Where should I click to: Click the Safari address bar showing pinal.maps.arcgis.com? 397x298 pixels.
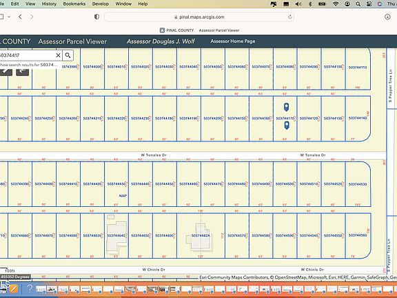tap(199, 17)
